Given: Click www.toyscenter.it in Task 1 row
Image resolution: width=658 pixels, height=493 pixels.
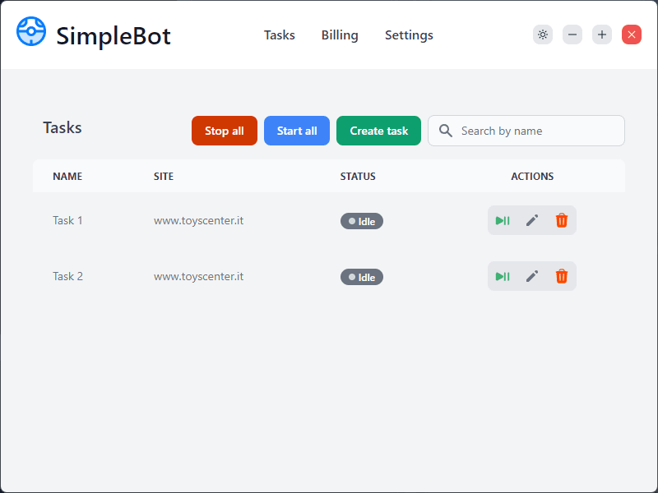Looking at the screenshot, I should [x=198, y=220].
